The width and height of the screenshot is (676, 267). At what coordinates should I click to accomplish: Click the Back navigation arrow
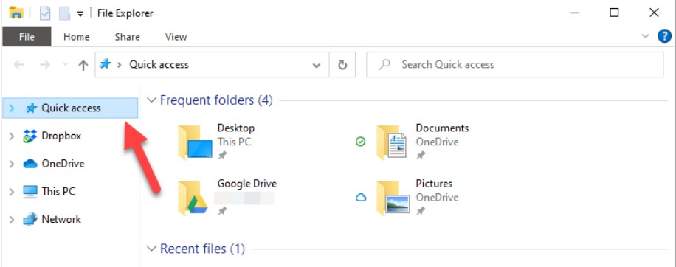click(x=19, y=65)
